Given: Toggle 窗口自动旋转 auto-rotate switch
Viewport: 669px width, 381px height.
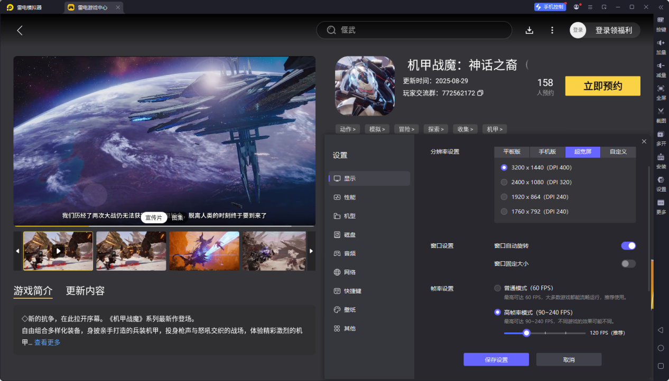Looking at the screenshot, I should [628, 246].
